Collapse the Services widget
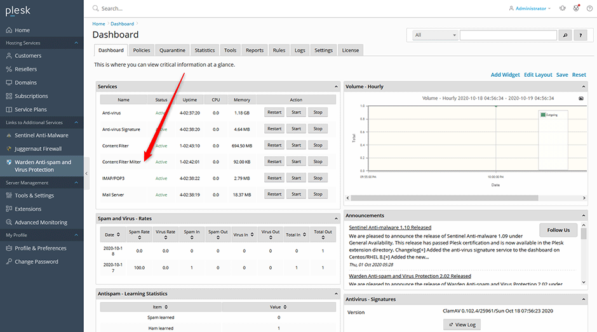The width and height of the screenshot is (597, 332). (337, 86)
